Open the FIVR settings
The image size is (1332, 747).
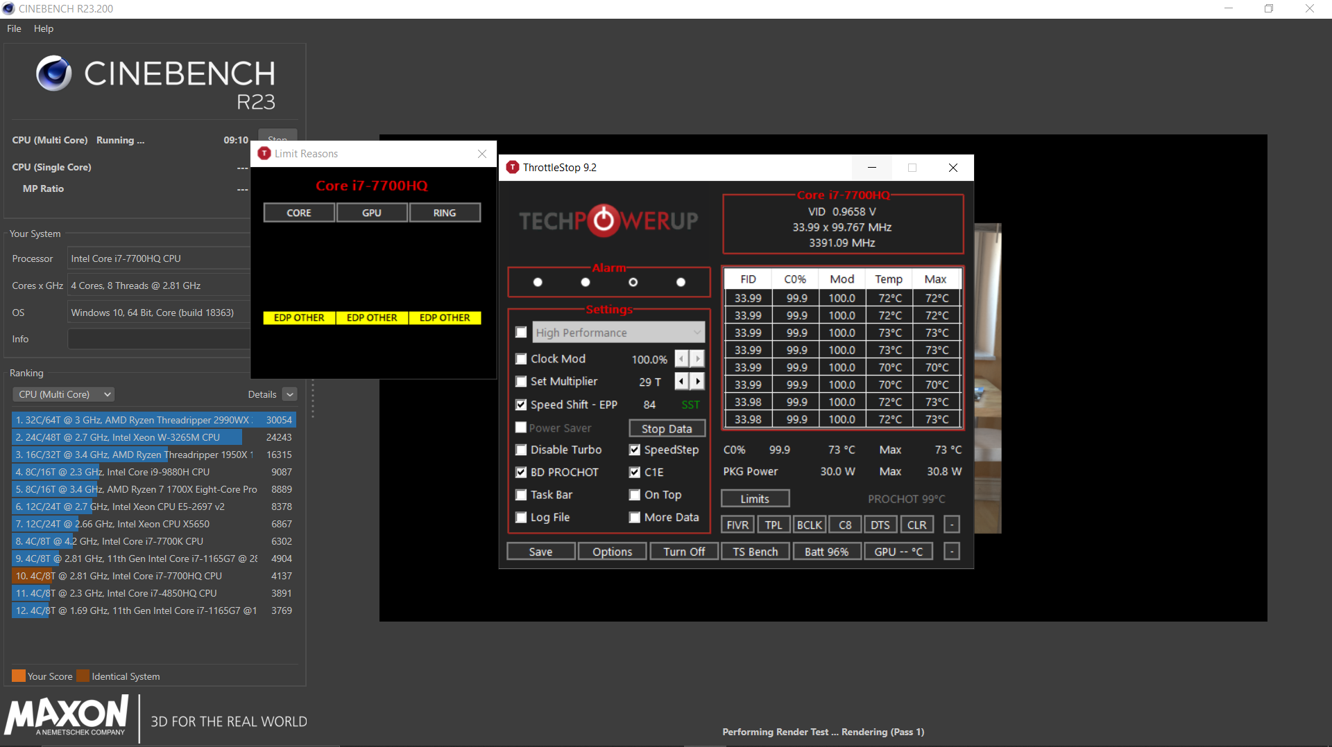737,525
